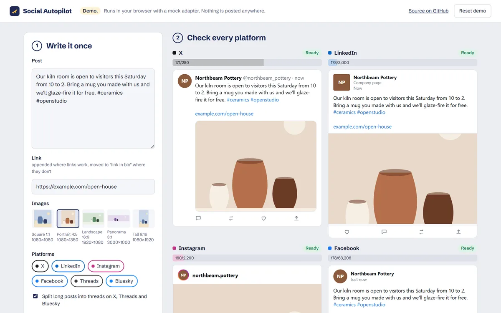Screen dimensions: 501x313
Task: Select the Landscape 16:9 image thumbnail
Action: [x=93, y=219]
